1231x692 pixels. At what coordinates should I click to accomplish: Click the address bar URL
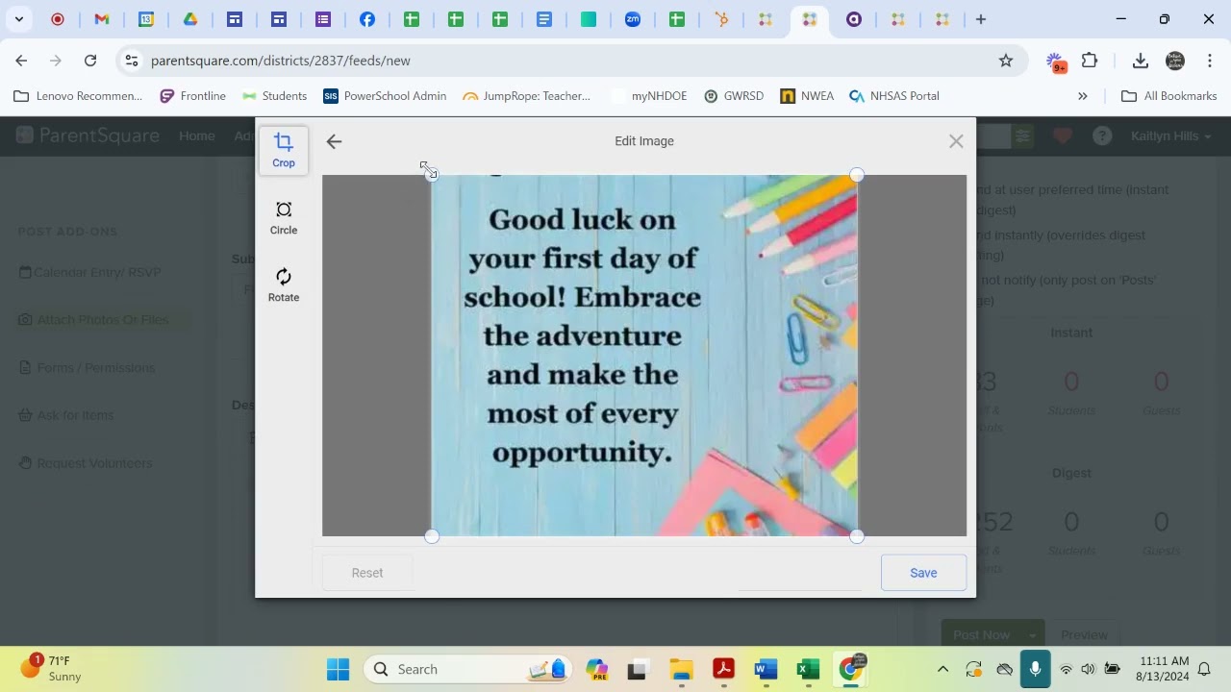coord(281,61)
